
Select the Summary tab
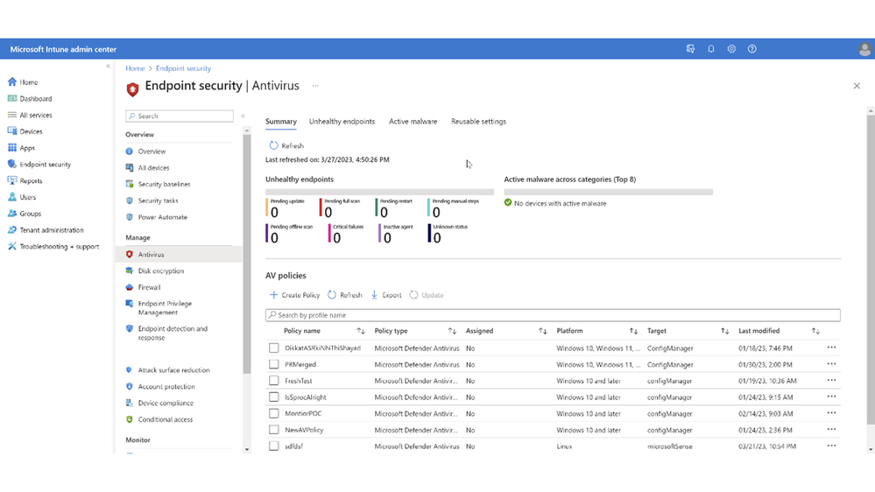[x=280, y=122]
